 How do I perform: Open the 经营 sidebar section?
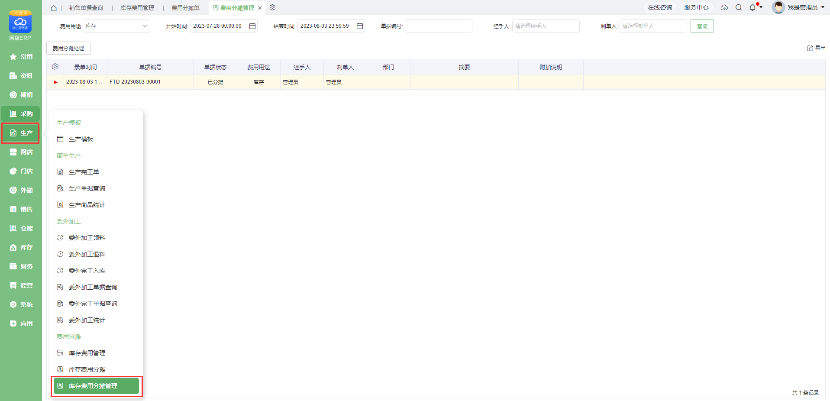[21, 285]
